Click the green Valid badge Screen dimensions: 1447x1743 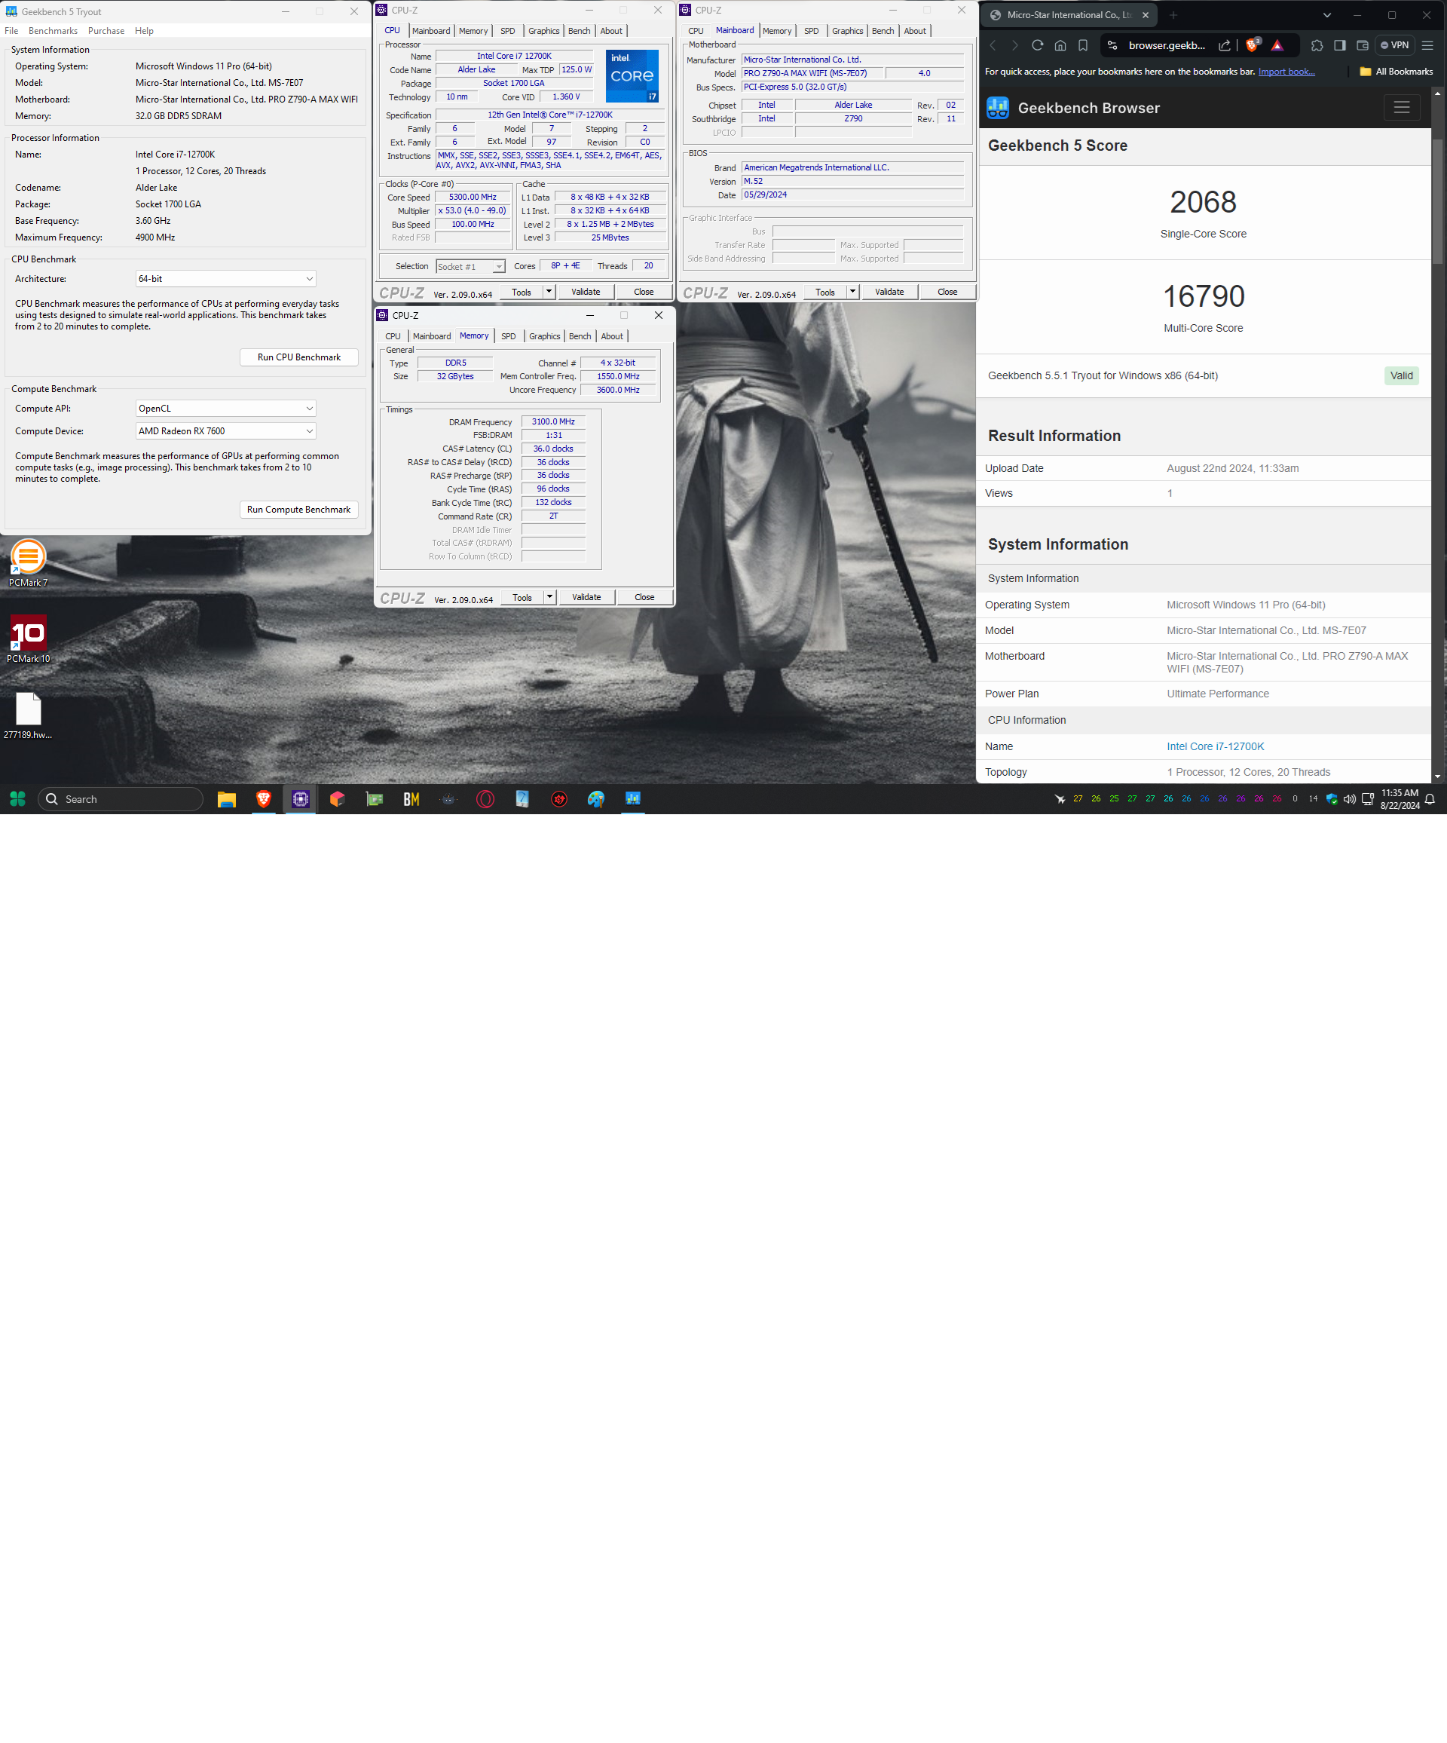pyautogui.click(x=1401, y=375)
